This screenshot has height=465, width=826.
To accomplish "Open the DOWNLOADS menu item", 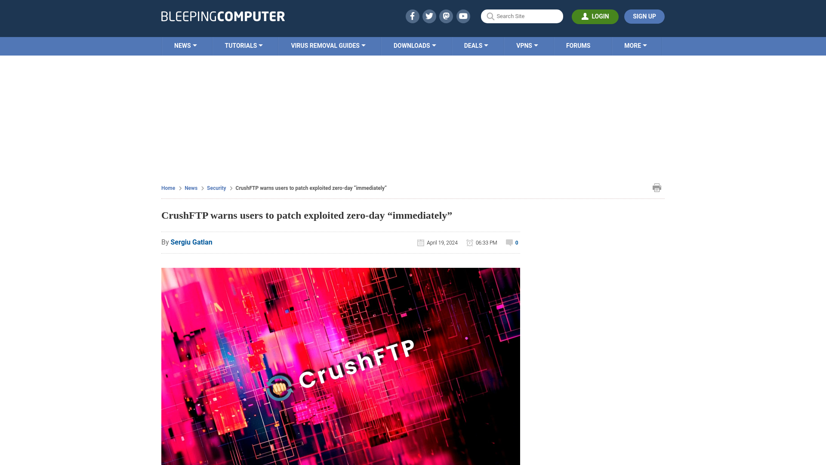I will pyautogui.click(x=414, y=45).
